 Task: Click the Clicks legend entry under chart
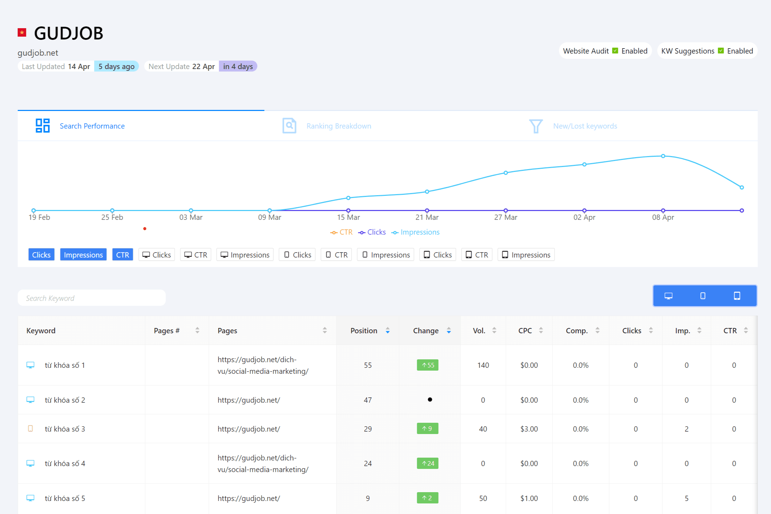point(372,232)
